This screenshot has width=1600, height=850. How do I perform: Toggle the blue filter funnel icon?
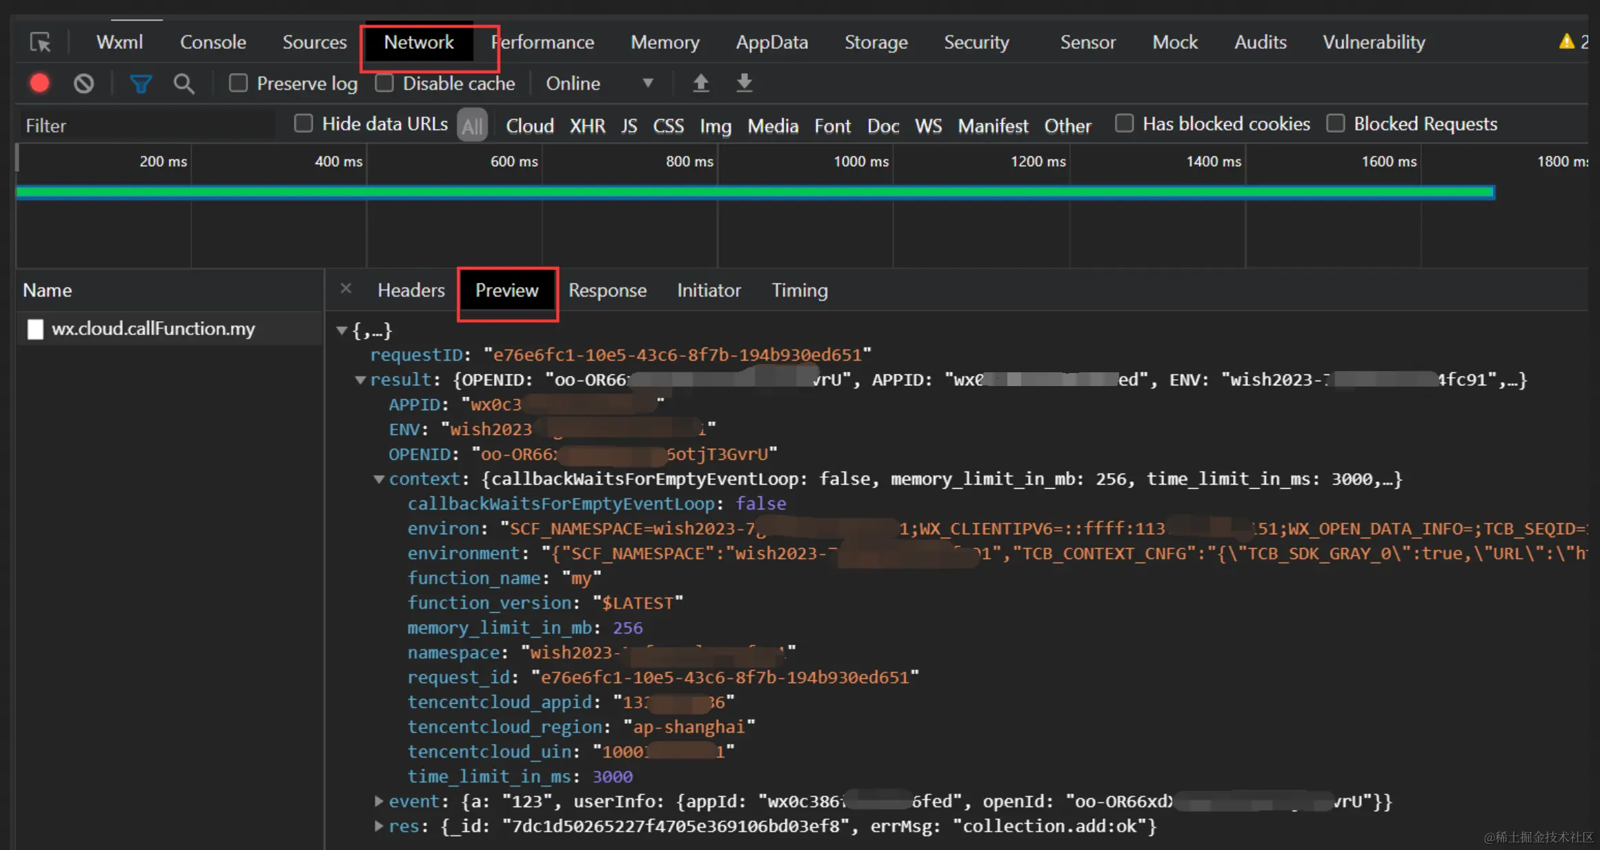click(x=140, y=83)
